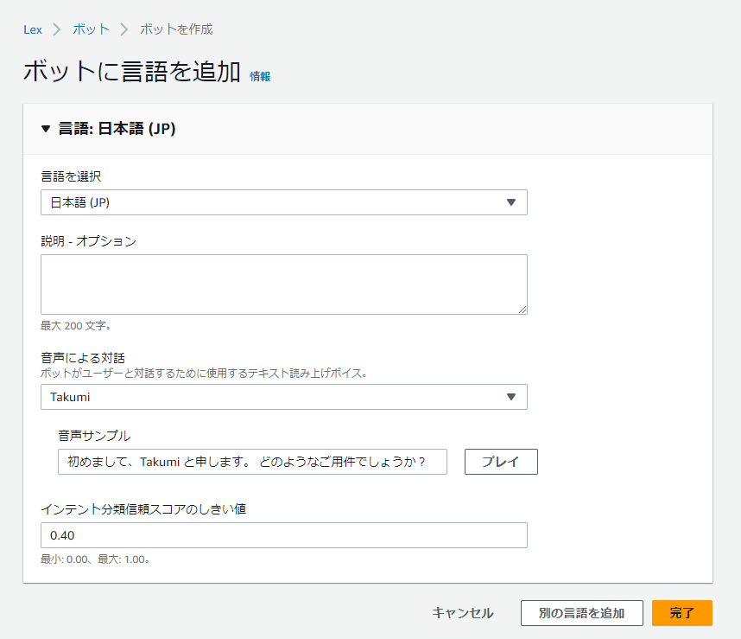Click the disclosure triangle next to 言語
Image resolution: width=741 pixels, height=639 pixels.
46,129
